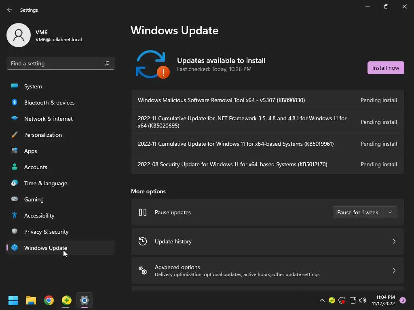Click the Windows Update sidebar icon
The height and width of the screenshot is (310, 414).
(x=15, y=247)
